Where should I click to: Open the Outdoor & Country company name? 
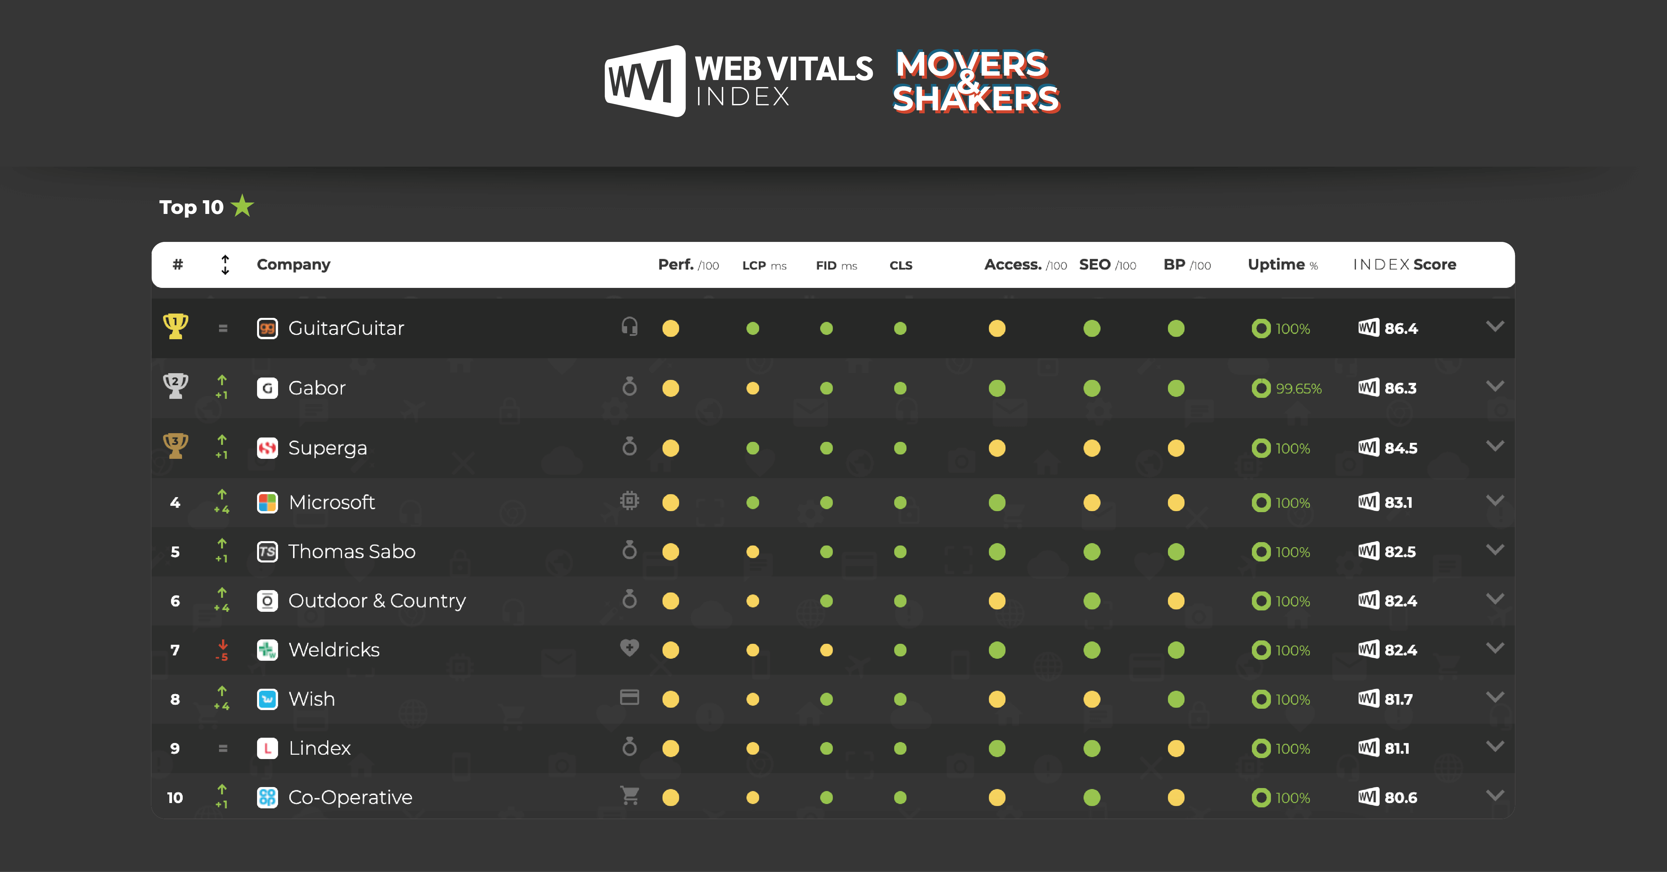click(377, 601)
